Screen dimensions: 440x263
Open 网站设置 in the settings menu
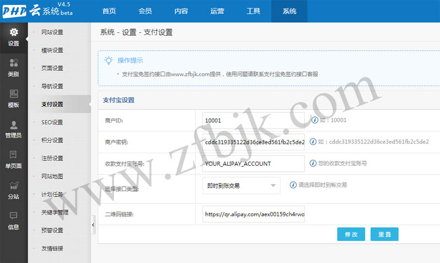coord(52,32)
